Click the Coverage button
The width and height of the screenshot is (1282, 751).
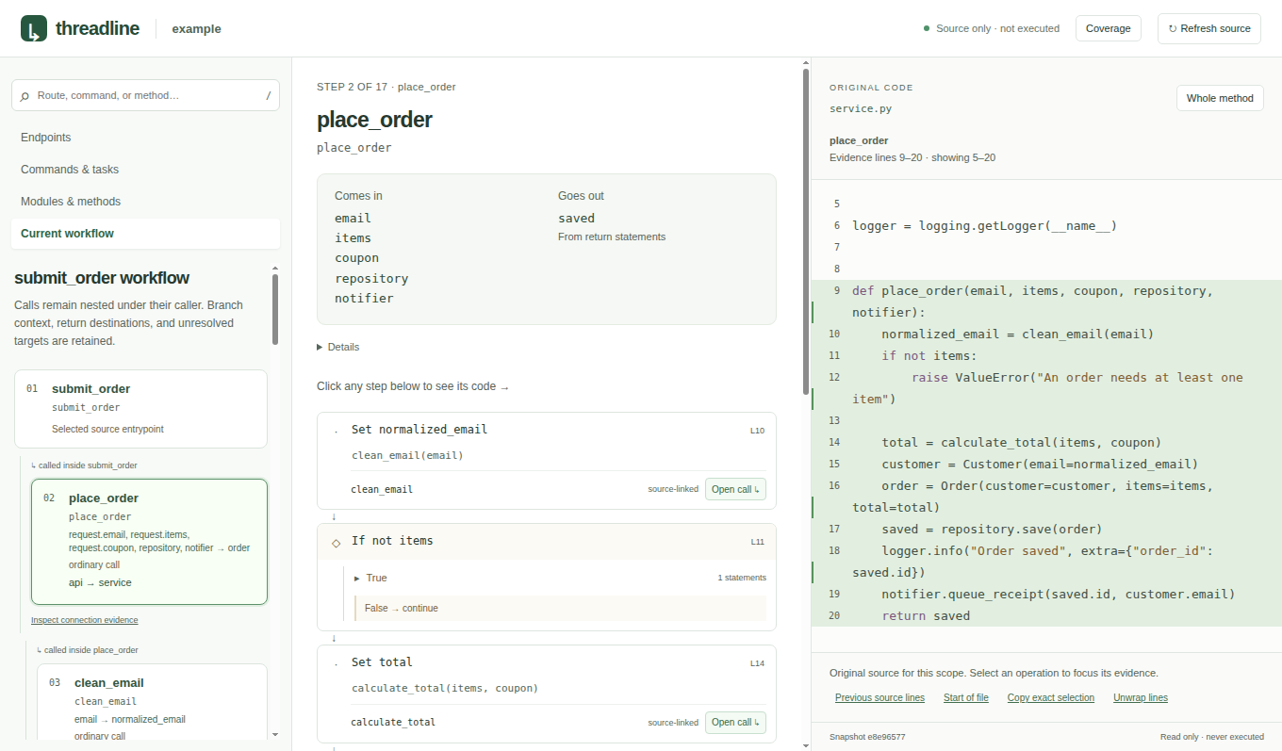point(1109,28)
